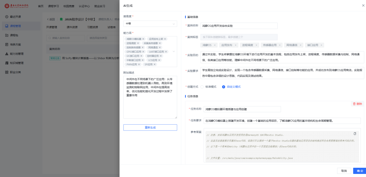Copy the reference answer code
The height and width of the screenshot is (177, 366).
click(355, 134)
